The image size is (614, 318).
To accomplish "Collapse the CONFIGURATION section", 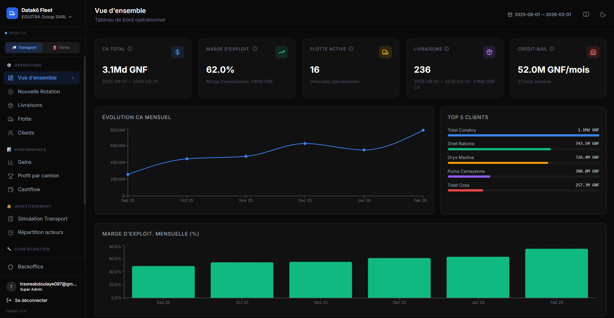I will click(32, 249).
